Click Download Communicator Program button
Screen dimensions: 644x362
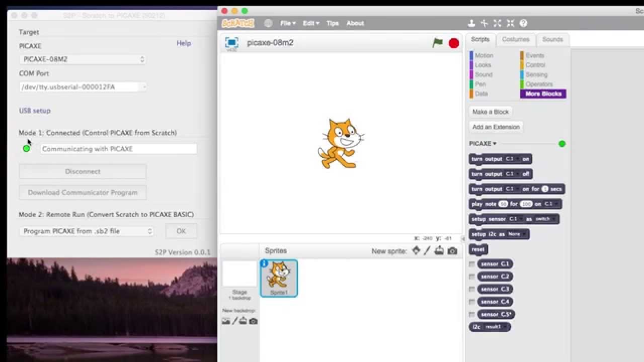click(83, 193)
